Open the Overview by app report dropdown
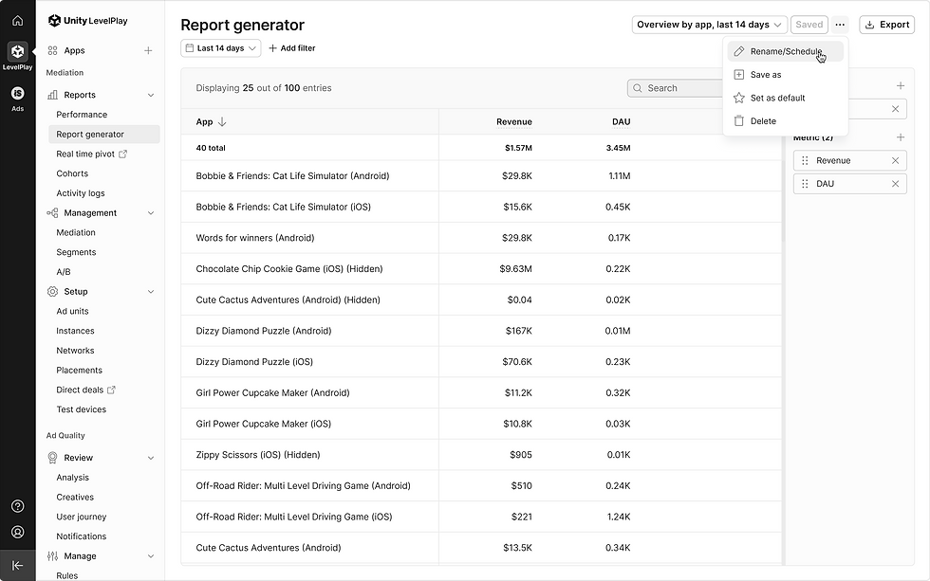The image size is (930, 581). pos(710,25)
